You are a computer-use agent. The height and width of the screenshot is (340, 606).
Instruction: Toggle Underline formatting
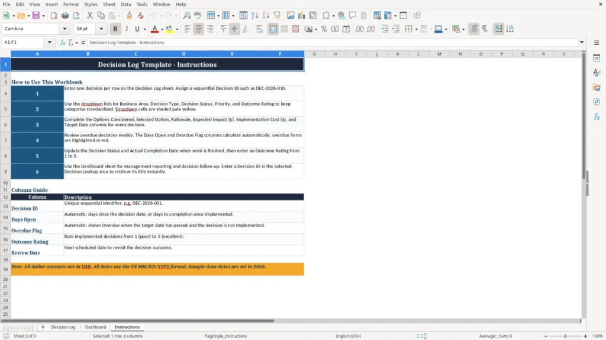[137, 29]
